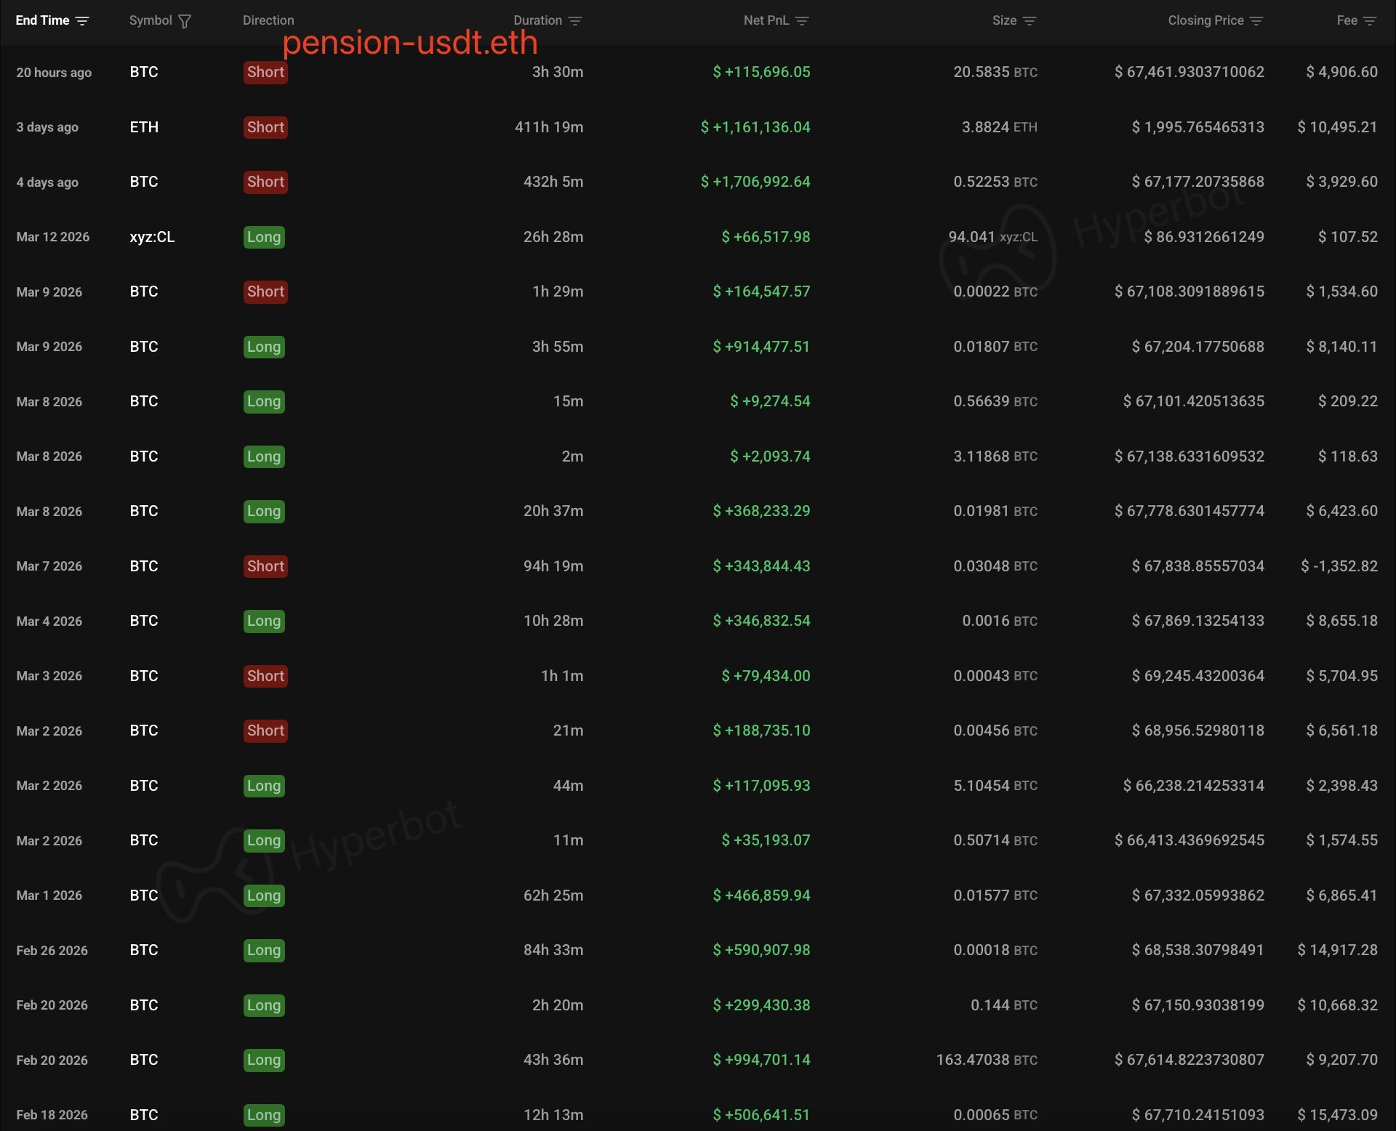This screenshot has height=1131, width=1396.
Task: Open the xyz:CL symbol trade row
Action: (152, 237)
